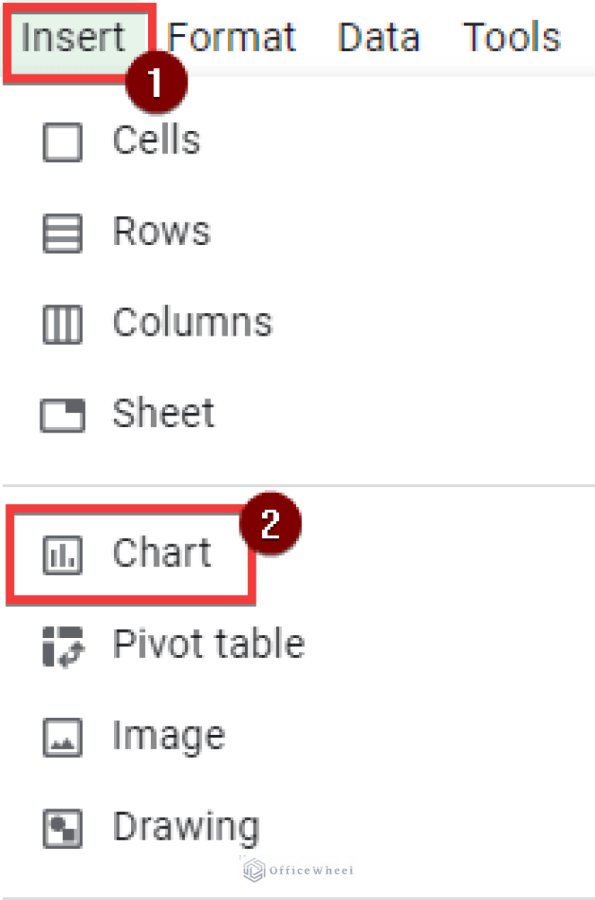
Task: Insert a Pivot table
Action: 208,644
